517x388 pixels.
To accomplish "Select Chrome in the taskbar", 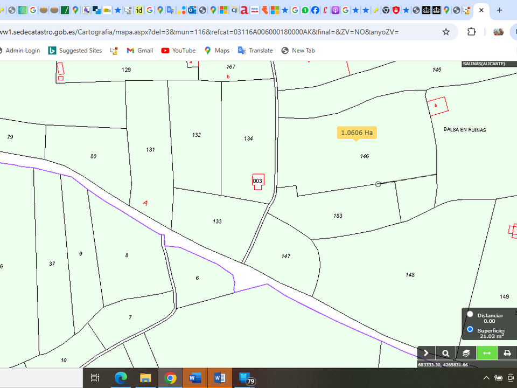I will tap(170, 378).
